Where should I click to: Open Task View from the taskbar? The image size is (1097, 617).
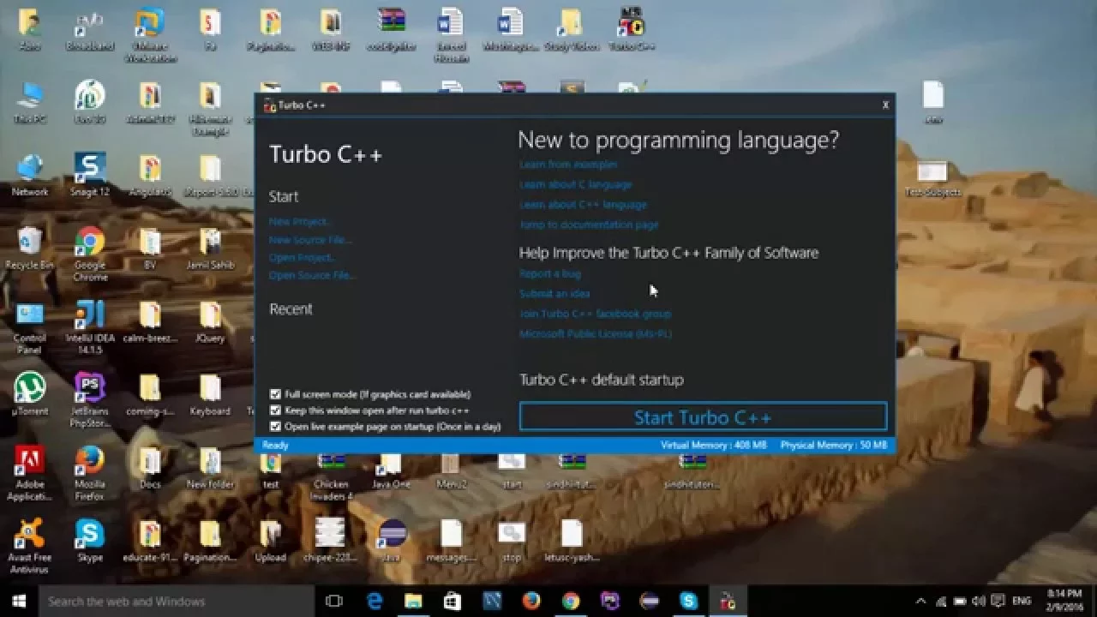[x=334, y=602]
